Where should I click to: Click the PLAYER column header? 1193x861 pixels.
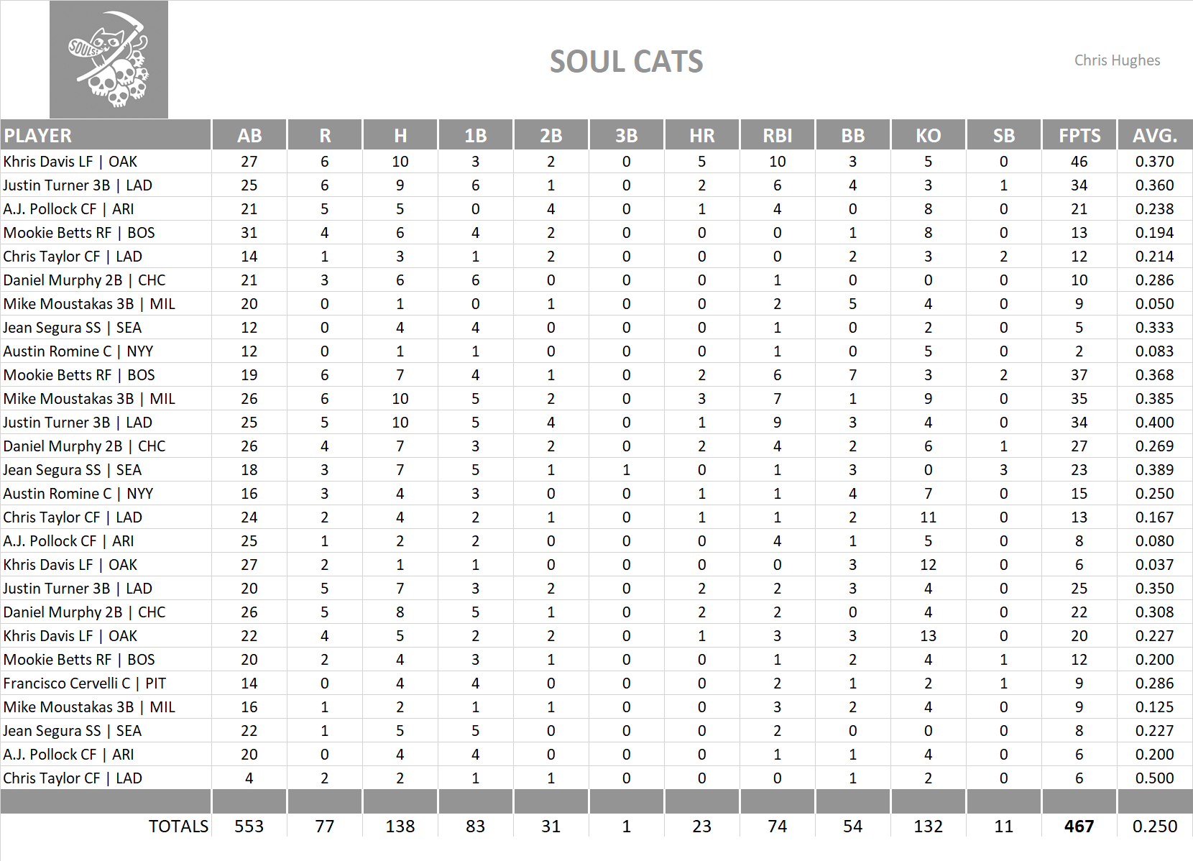pyautogui.click(x=38, y=136)
